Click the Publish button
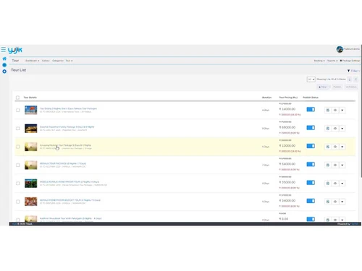Image resolution: width=362 pixels, height=271 pixels. click(337, 87)
